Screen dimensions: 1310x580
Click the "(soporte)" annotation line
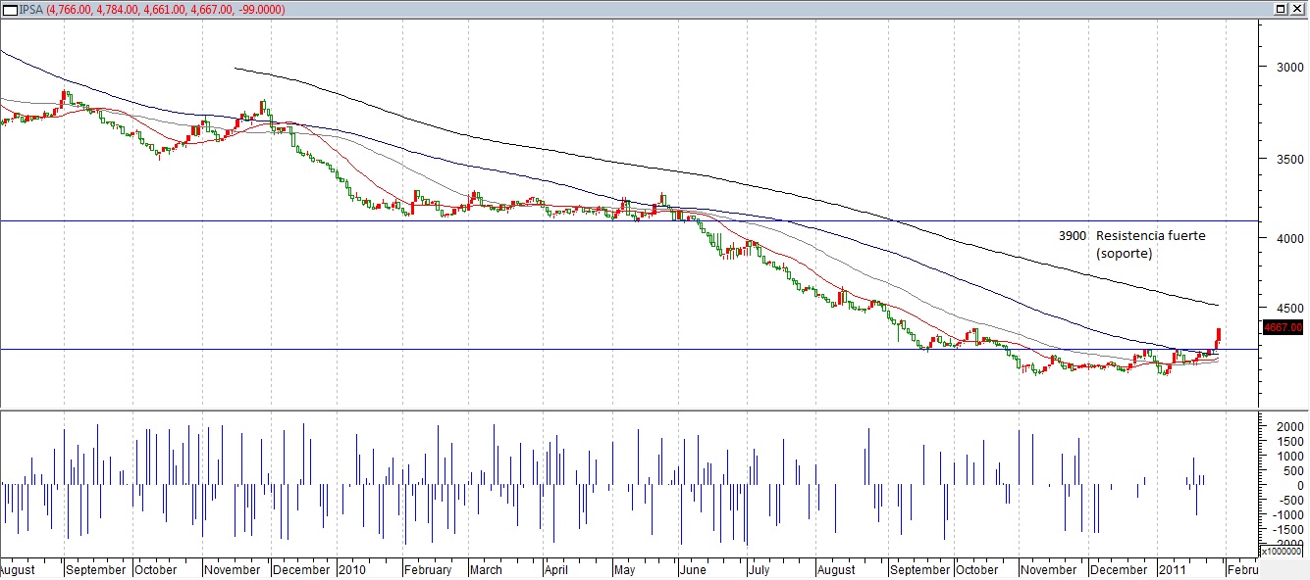(x=1125, y=253)
